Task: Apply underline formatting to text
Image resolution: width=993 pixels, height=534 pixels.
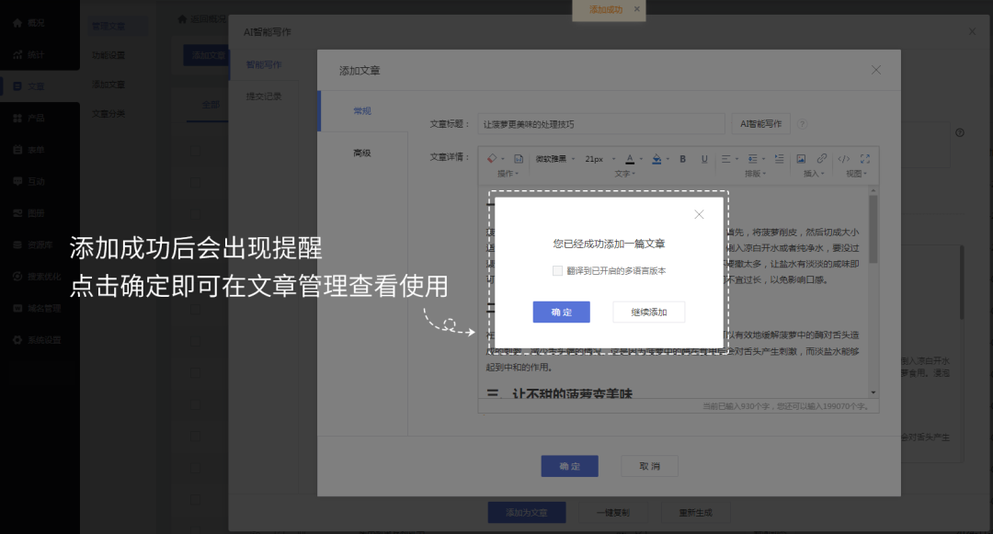Action: click(x=704, y=158)
